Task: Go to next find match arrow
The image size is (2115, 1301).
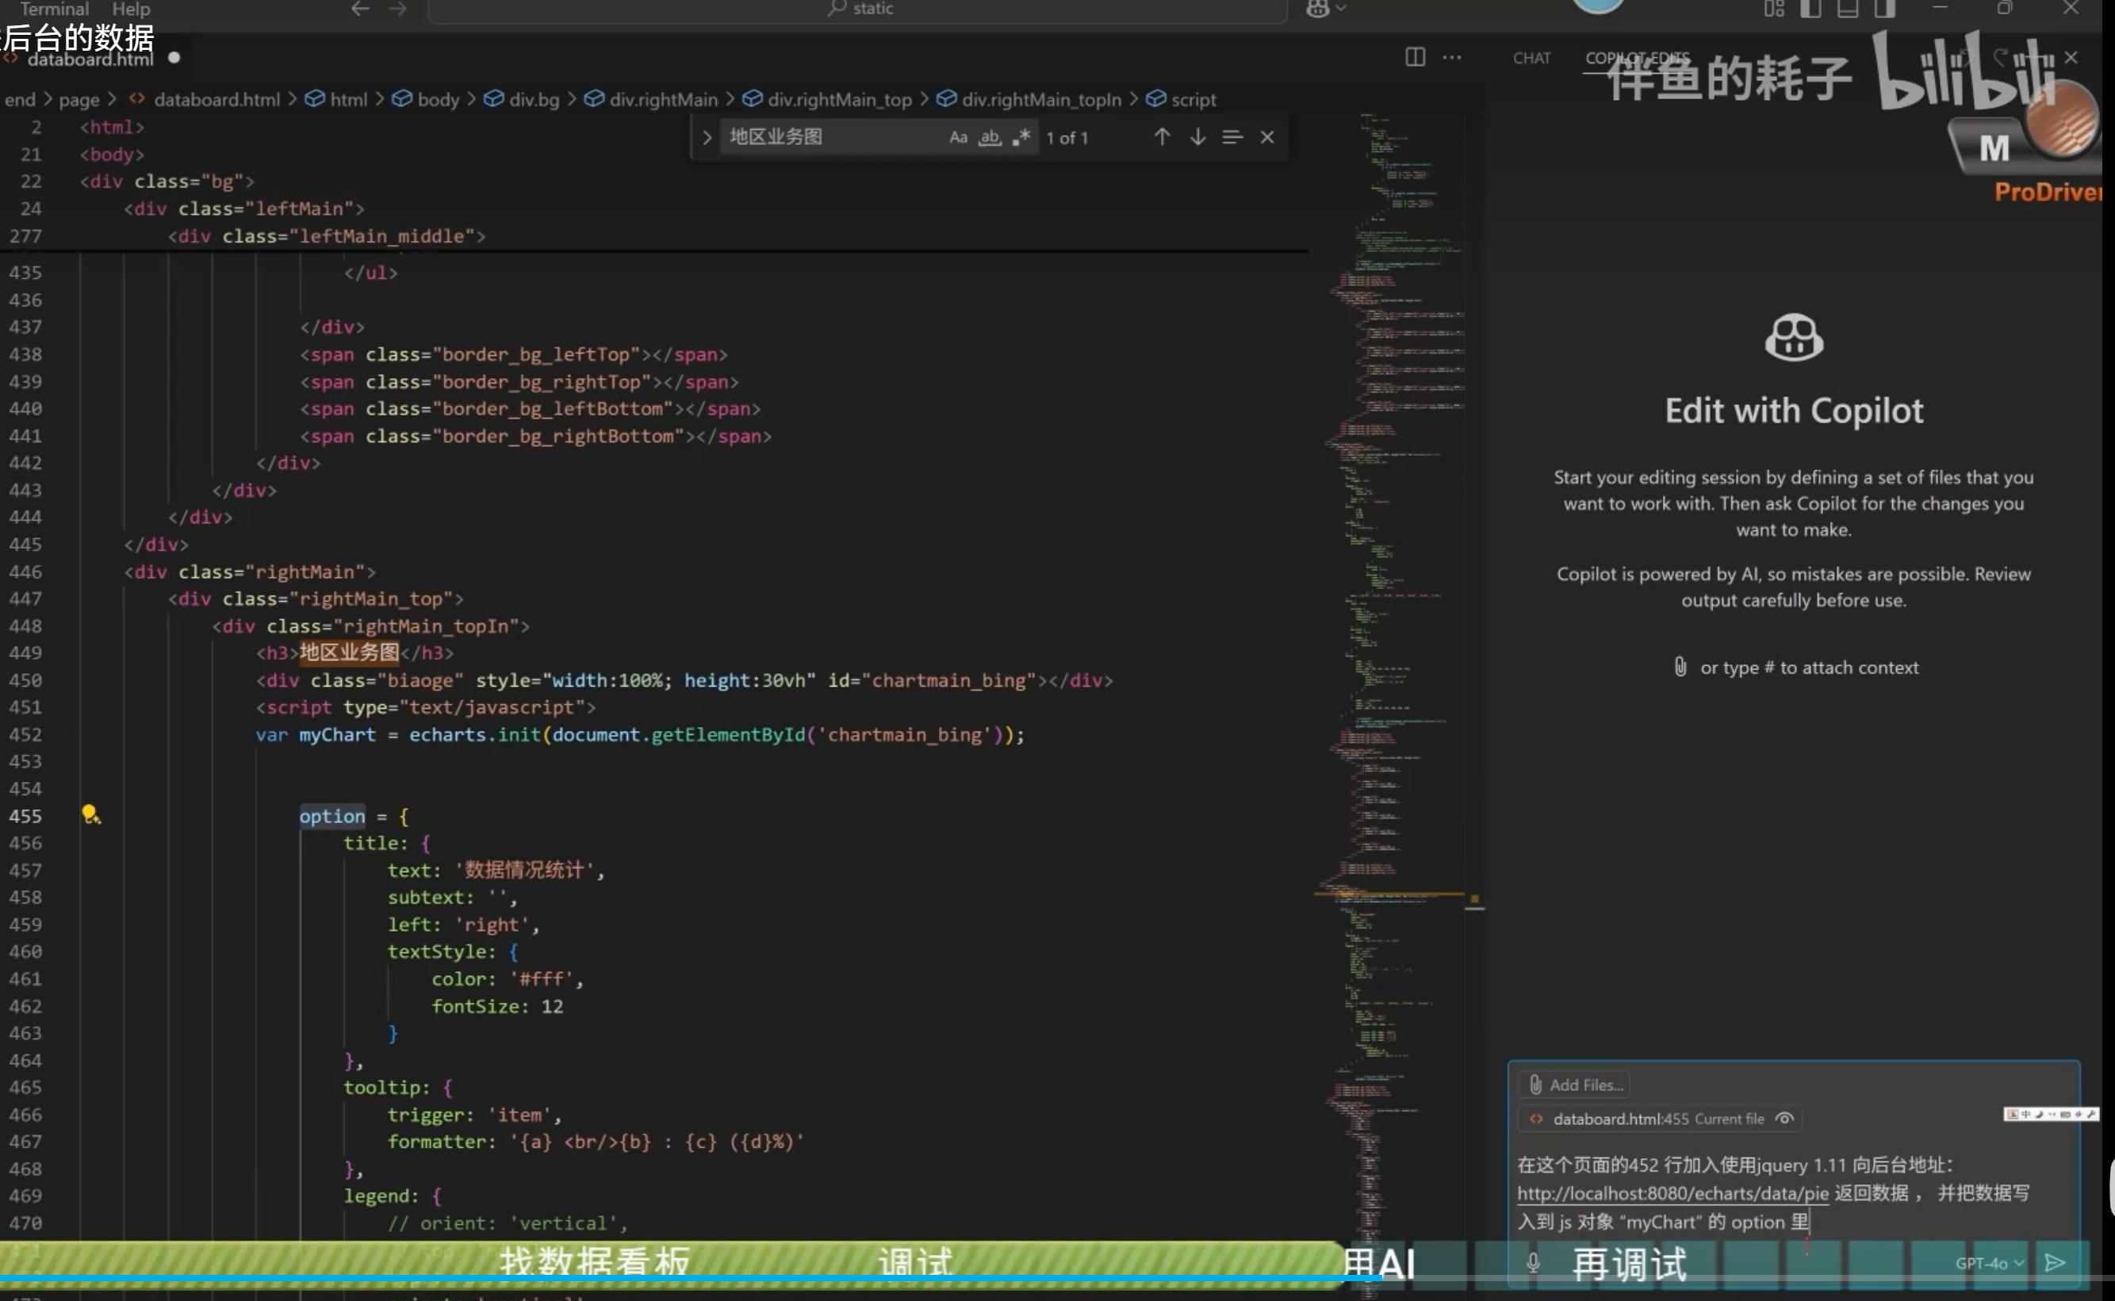Action: click(1197, 137)
